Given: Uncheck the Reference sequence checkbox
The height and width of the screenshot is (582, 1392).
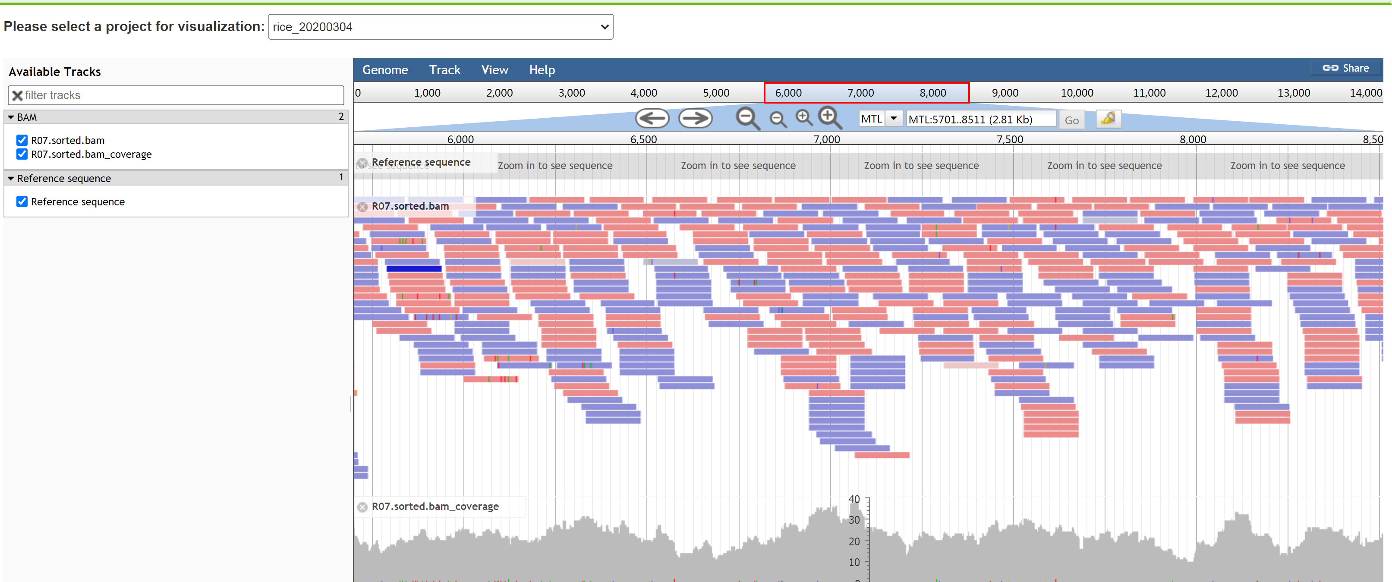Looking at the screenshot, I should 22,201.
